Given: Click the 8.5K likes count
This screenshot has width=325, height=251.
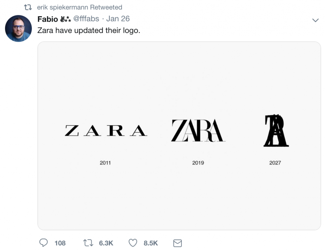Looking at the screenshot, I should pos(151,243).
